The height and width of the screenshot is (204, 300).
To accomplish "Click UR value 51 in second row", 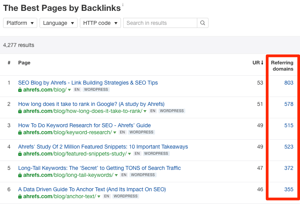I will 260,104.
